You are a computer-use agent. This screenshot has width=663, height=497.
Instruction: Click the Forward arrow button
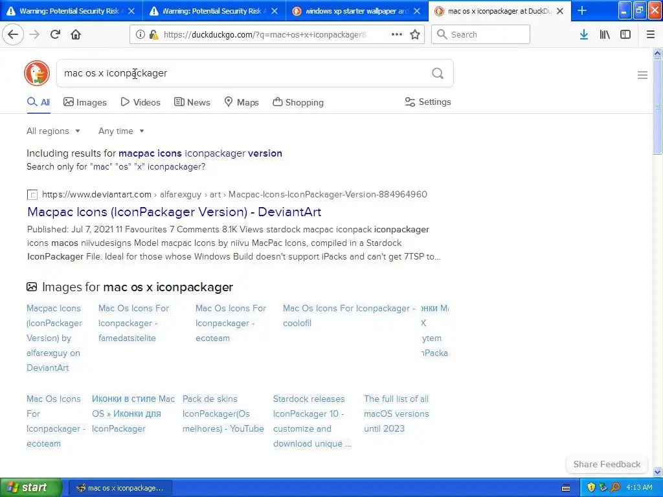[x=34, y=34]
